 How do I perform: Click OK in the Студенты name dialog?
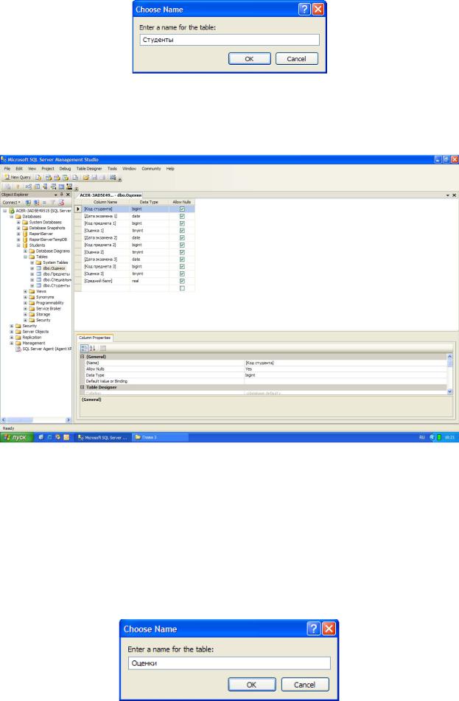249,58
